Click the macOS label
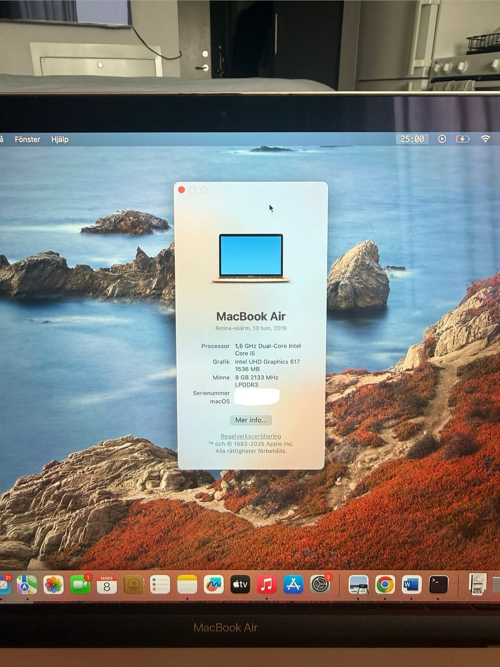 click(x=220, y=401)
